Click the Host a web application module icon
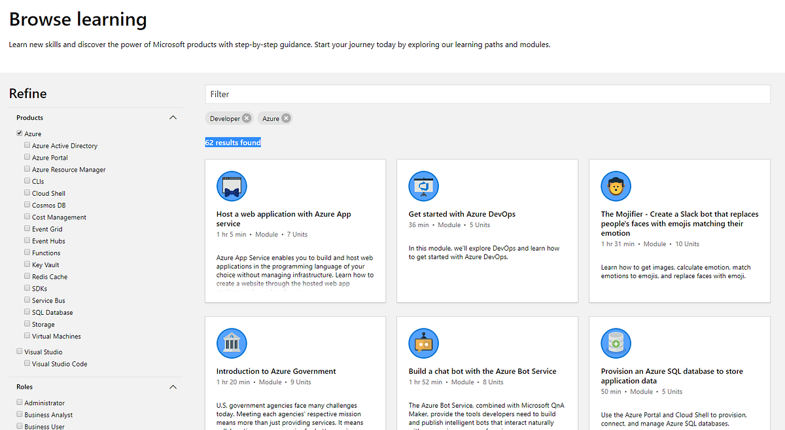The width and height of the screenshot is (785, 430). pos(232,186)
